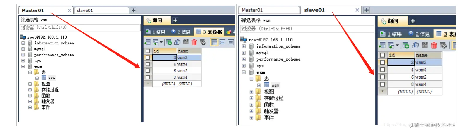Screen dimensions: 458x130
Task: In right window, open the 2 信息 tab
Action: (419, 34)
